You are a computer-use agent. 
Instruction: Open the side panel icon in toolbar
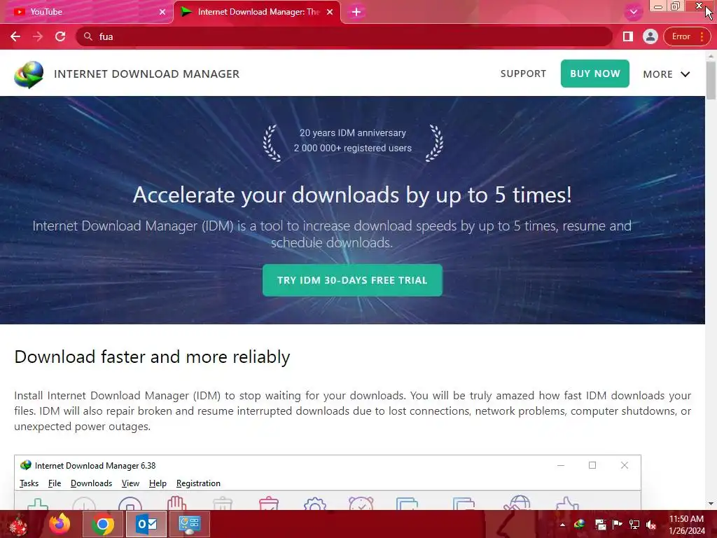(x=628, y=36)
